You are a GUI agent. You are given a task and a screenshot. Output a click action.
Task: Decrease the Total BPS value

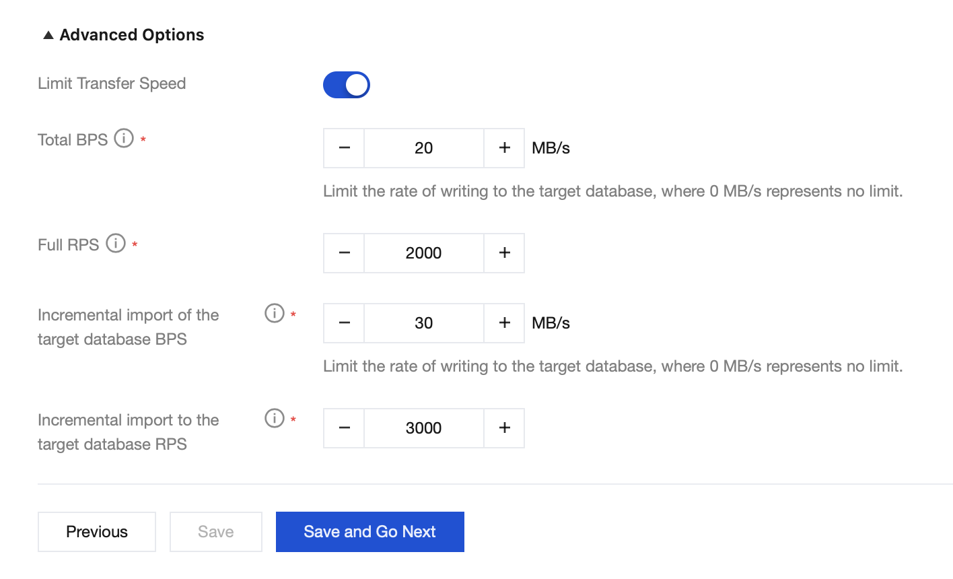(344, 148)
